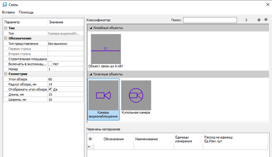The image size is (272, 157).
Task: Click the Обозначение materials column header
Action: (114, 139)
